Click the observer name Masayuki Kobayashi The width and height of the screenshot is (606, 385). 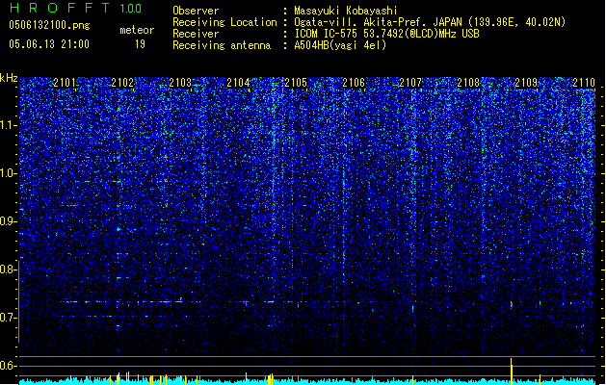coord(346,11)
